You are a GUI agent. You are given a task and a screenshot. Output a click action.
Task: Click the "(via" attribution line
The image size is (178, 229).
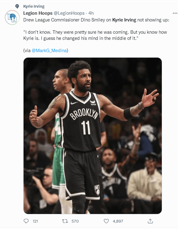(x=46, y=51)
